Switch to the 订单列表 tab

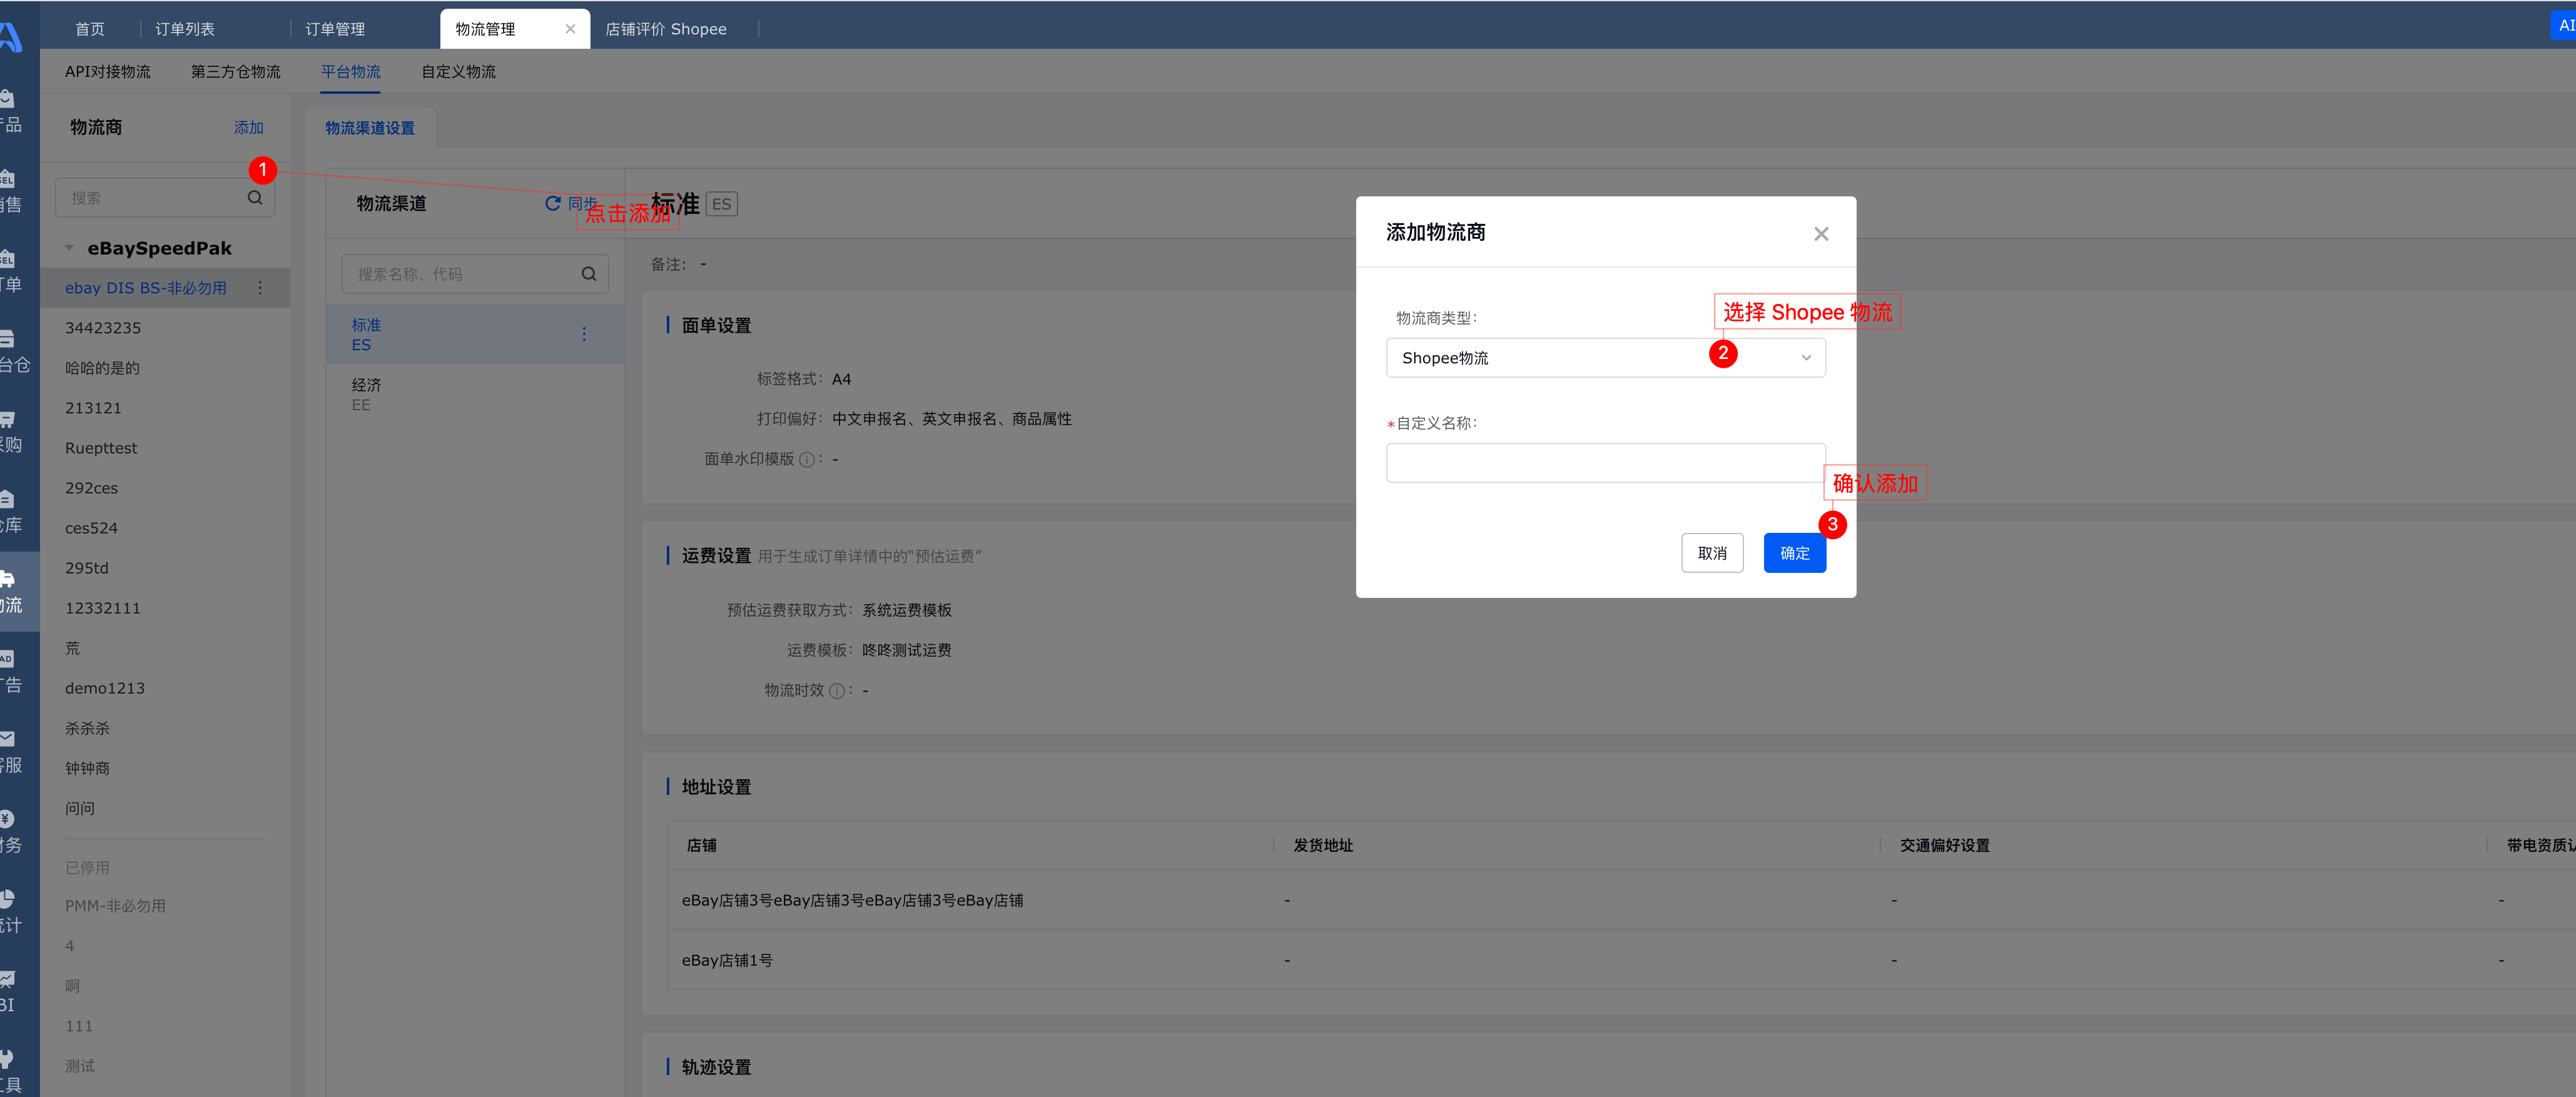(x=185, y=29)
